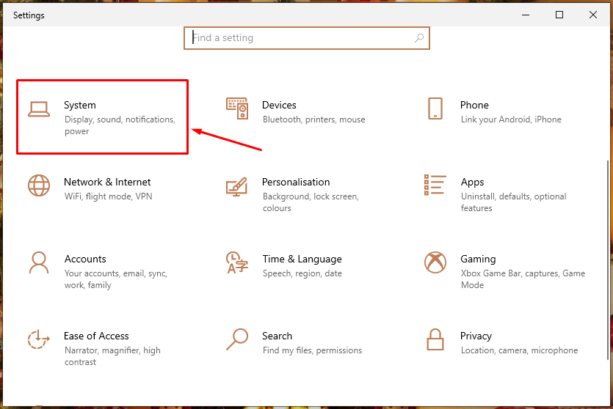
Task: Open the Personalisation paintbrush icon
Action: (236, 187)
